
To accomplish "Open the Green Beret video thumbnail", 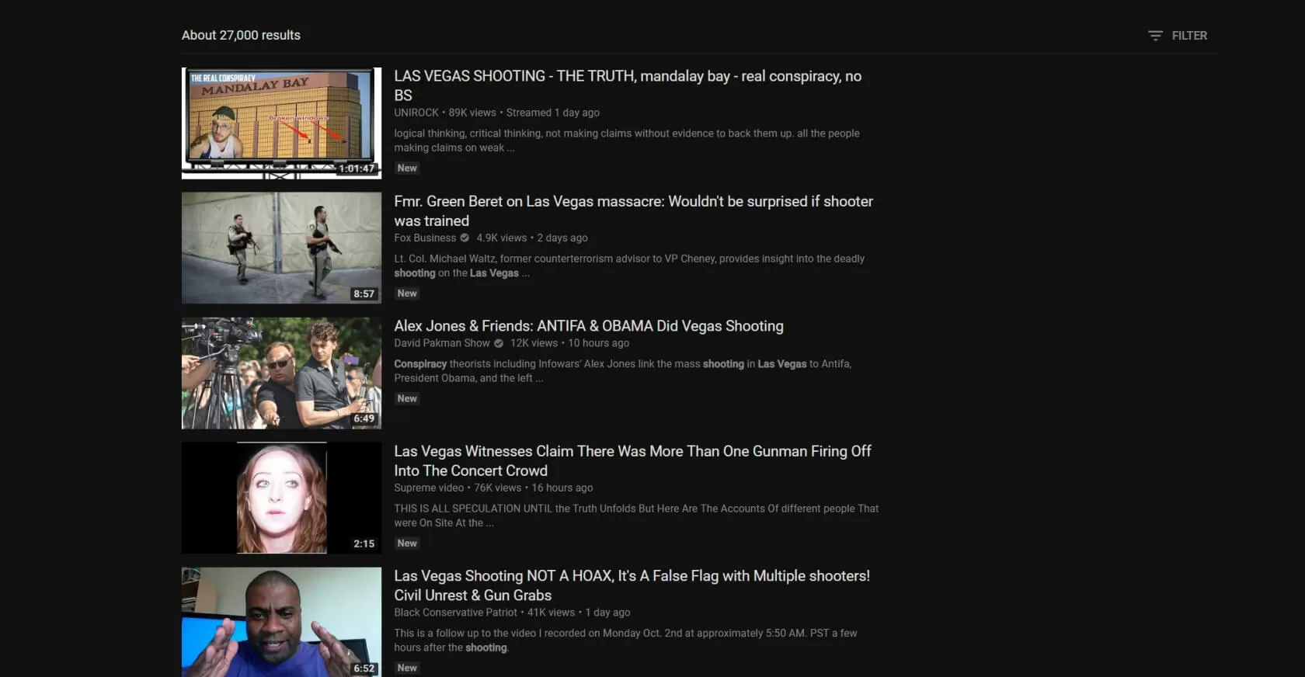I will coord(281,248).
